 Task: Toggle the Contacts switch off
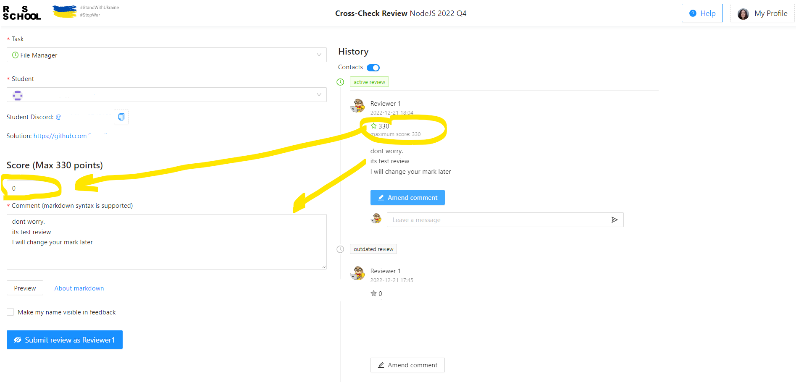click(x=373, y=68)
